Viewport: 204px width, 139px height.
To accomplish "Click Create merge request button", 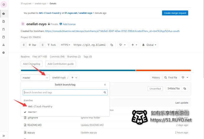I will (x=175, y=13).
